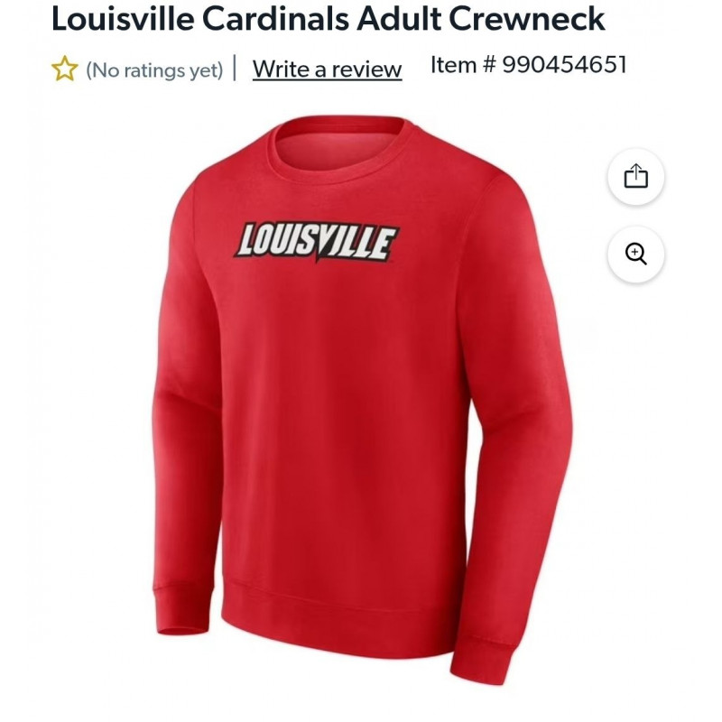Screen dimensions: 722x722
Task: Open the Write a review link
Action: (327, 69)
